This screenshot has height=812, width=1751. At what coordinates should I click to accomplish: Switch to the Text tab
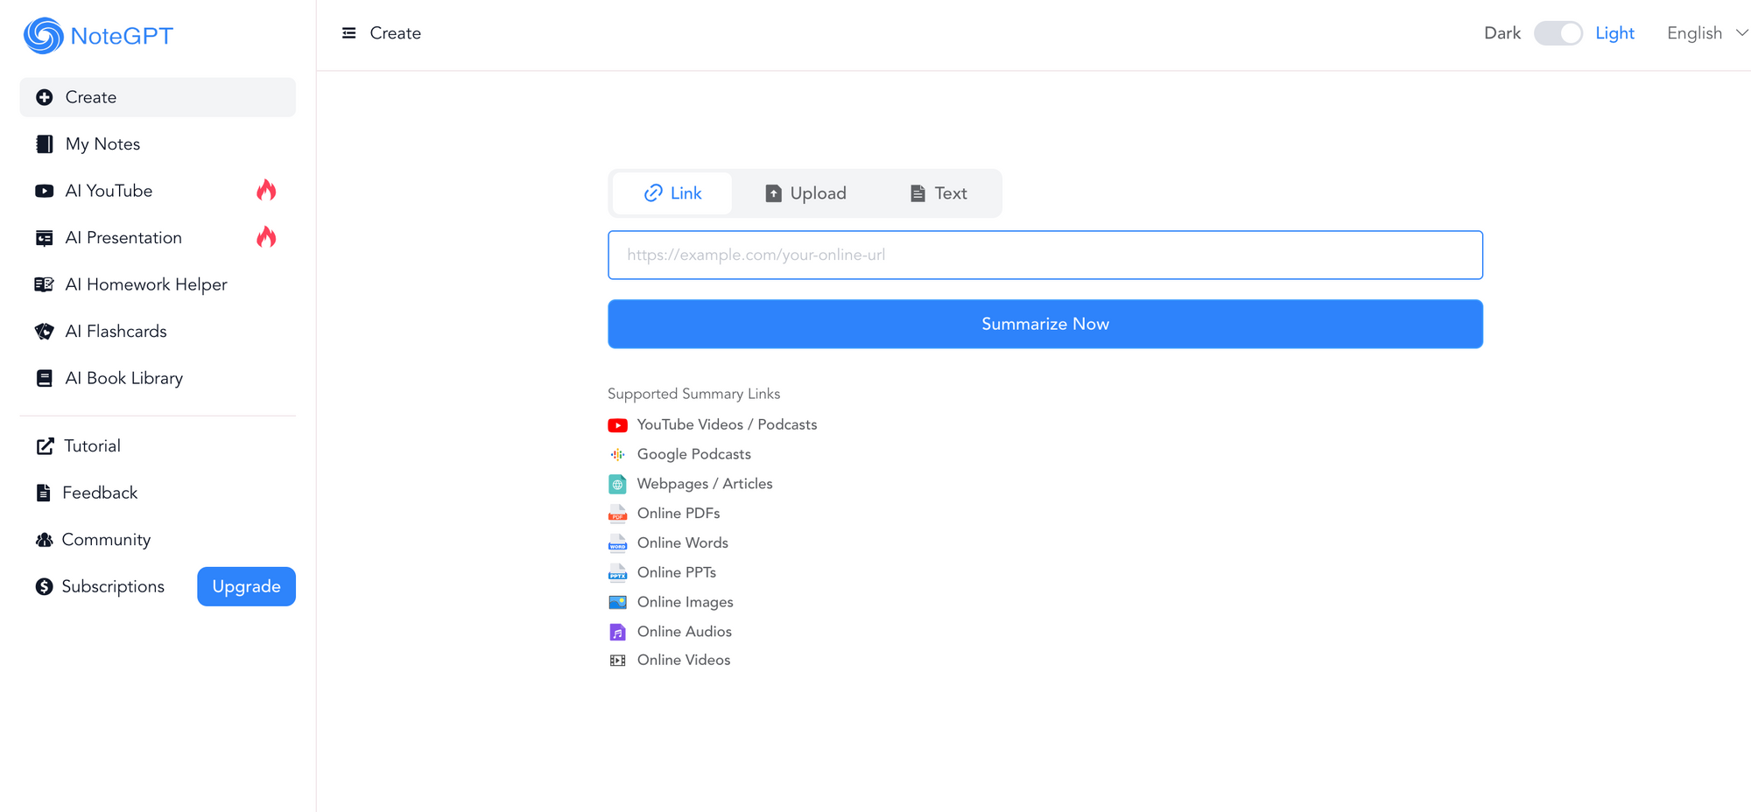pos(939,193)
